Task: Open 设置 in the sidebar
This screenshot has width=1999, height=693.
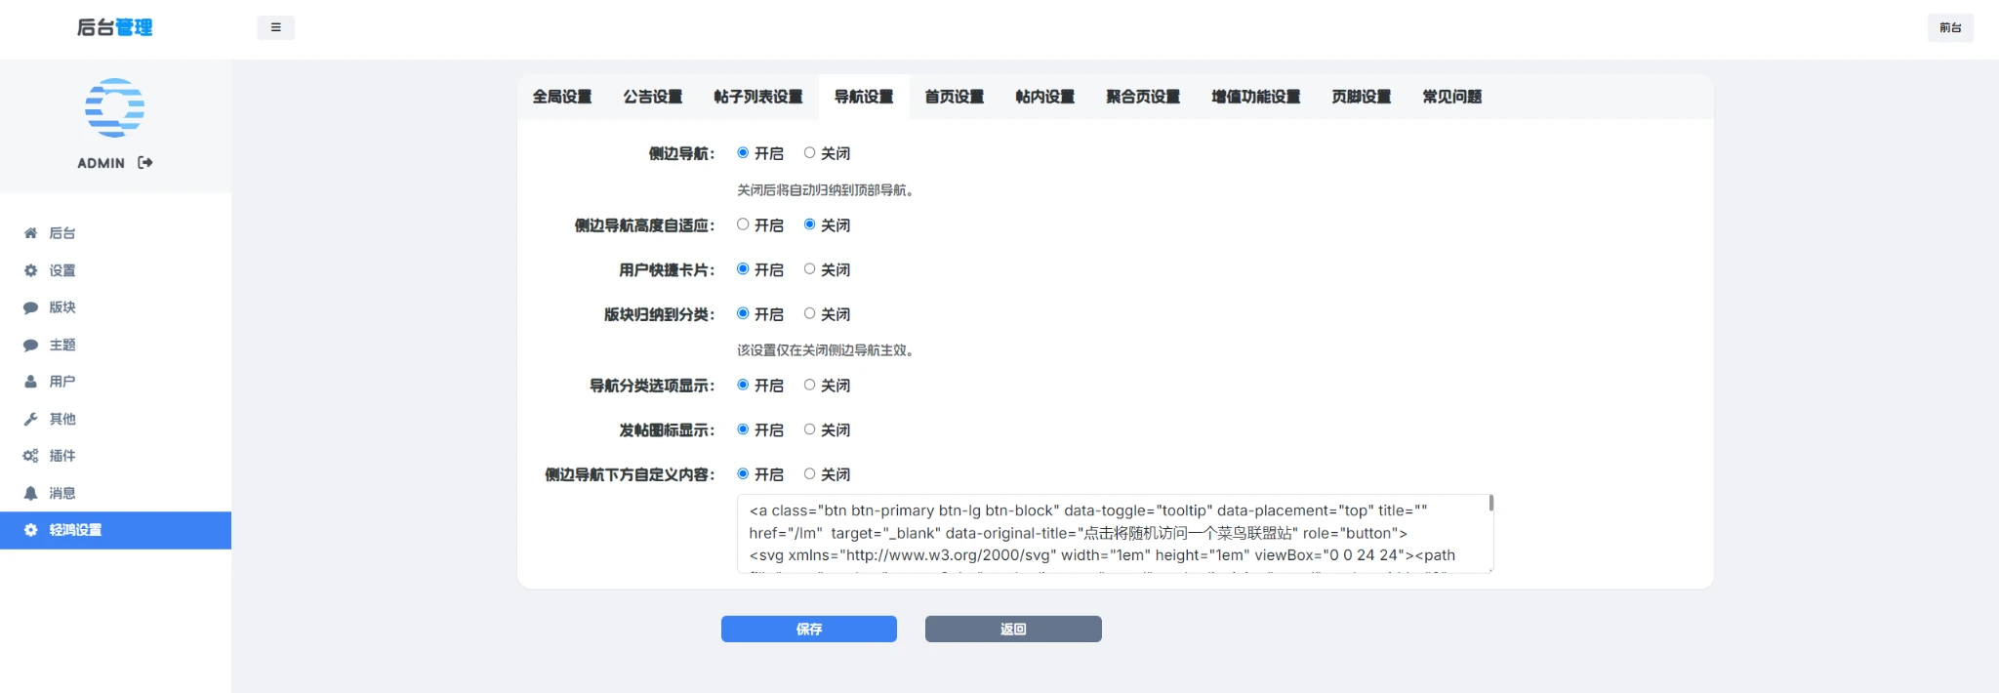Action: pyautogui.click(x=115, y=270)
